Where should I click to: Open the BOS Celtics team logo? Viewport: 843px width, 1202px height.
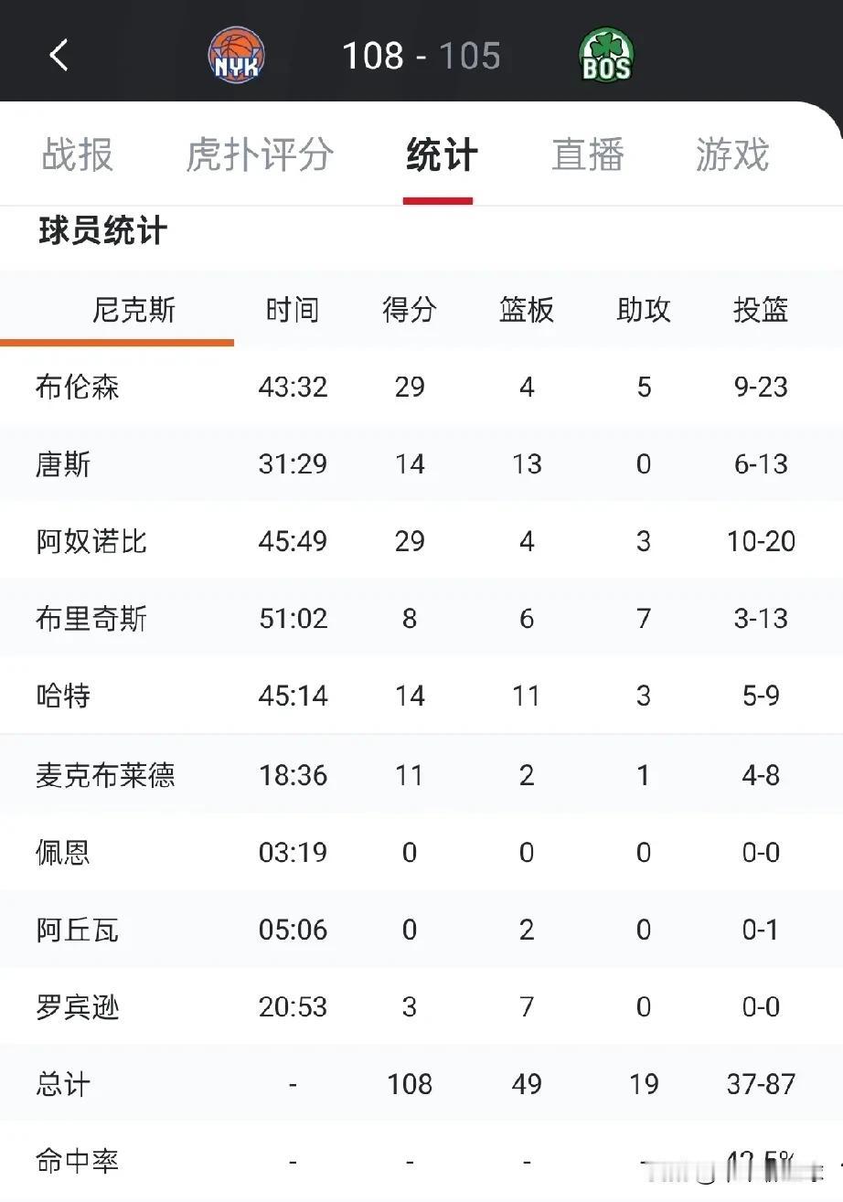[607, 55]
